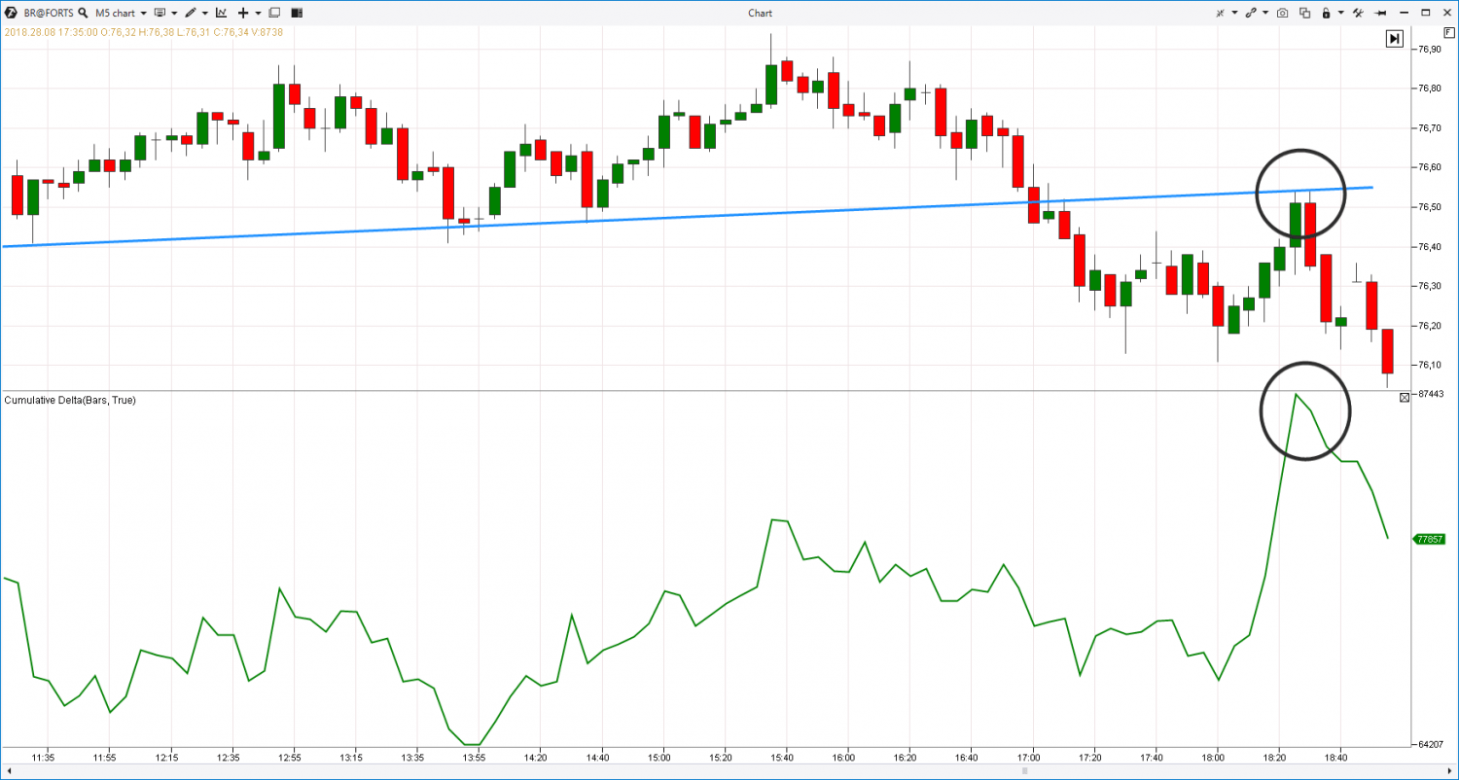This screenshot has height=780, width=1459.
Task: Click the BR@FORTS instrument name
Action: 49,14
